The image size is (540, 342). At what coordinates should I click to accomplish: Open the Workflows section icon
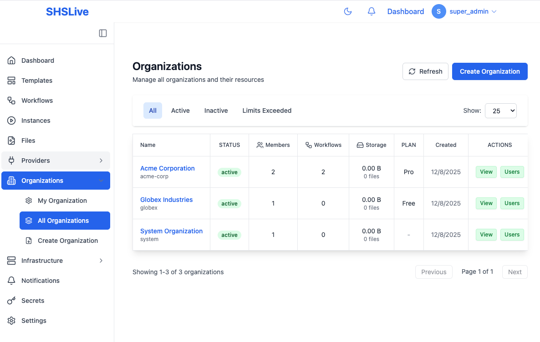click(11, 100)
